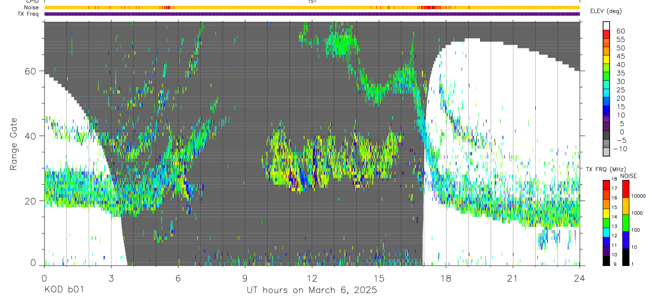
Task: Click the 'Range Gate' y-axis title
Action: pos(14,143)
